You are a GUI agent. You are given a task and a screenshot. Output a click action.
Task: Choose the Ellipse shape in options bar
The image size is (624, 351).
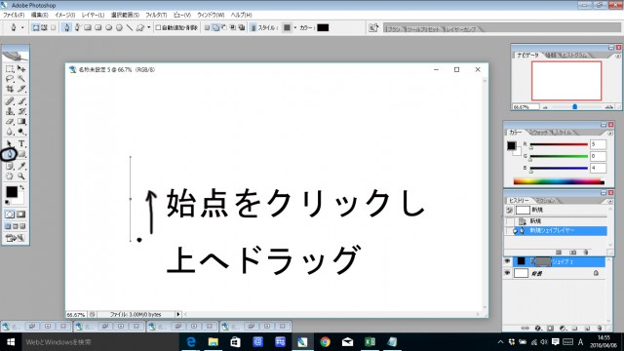(108, 28)
